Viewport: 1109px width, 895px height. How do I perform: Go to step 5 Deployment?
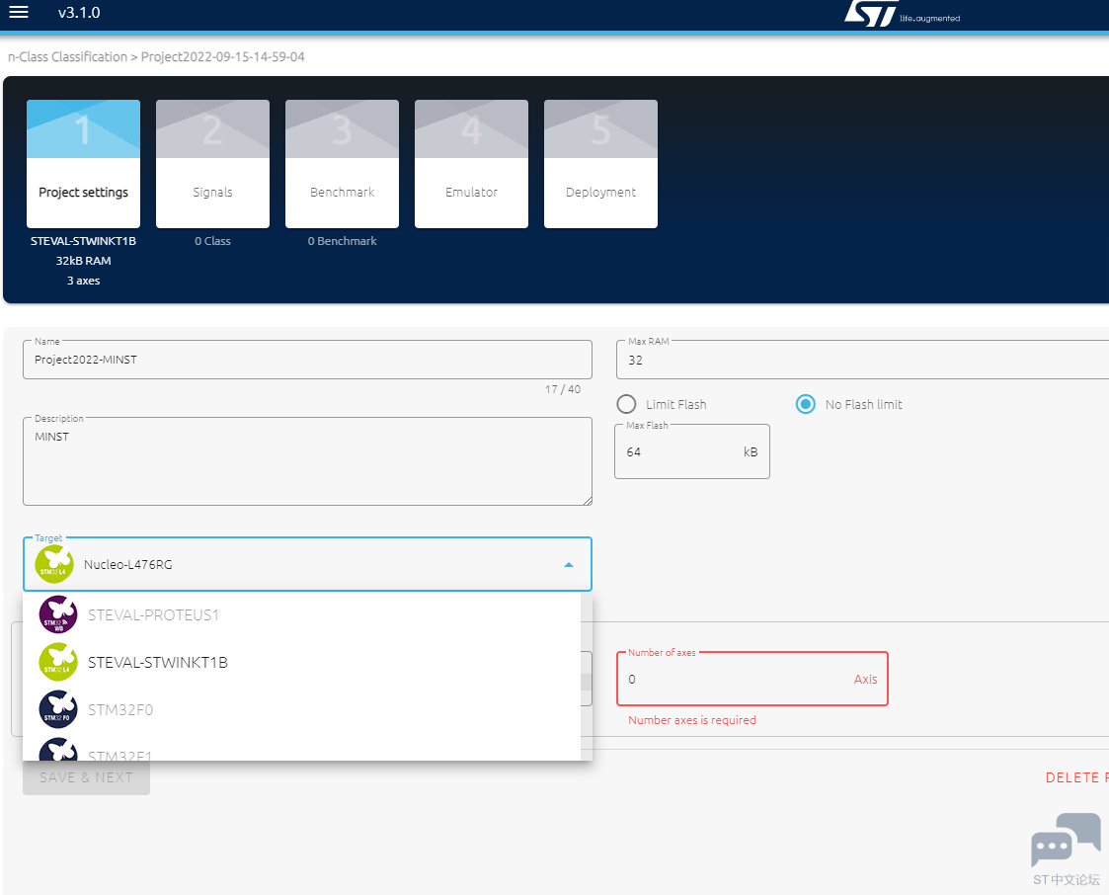(601, 164)
